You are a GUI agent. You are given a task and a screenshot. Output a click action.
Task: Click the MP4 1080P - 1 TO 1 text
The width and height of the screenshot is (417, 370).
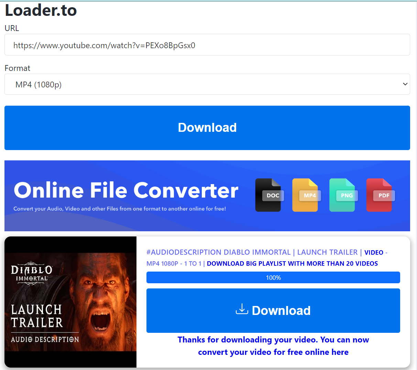pyautogui.click(x=174, y=264)
